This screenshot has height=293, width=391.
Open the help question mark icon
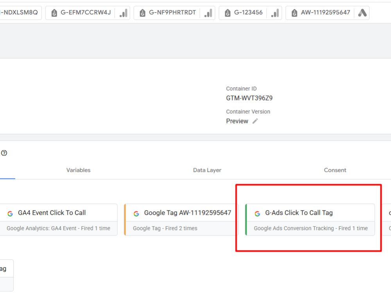coord(4,153)
